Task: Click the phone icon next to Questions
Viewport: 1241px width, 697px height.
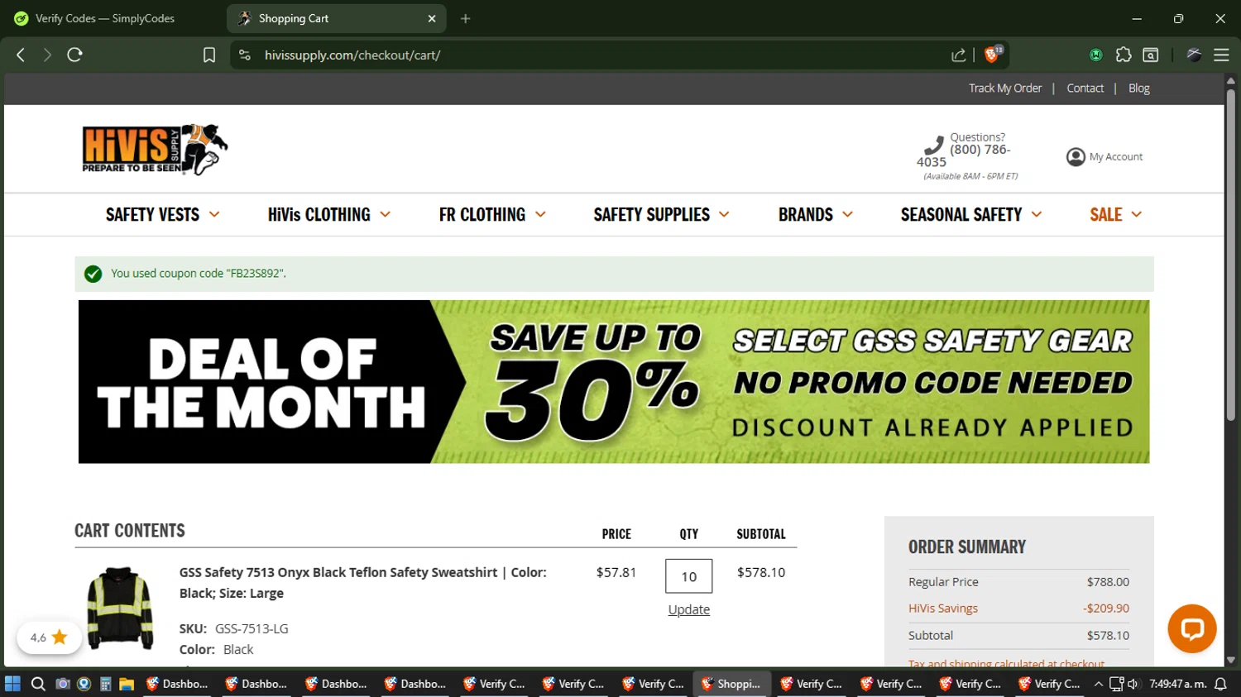Action: pyautogui.click(x=934, y=145)
